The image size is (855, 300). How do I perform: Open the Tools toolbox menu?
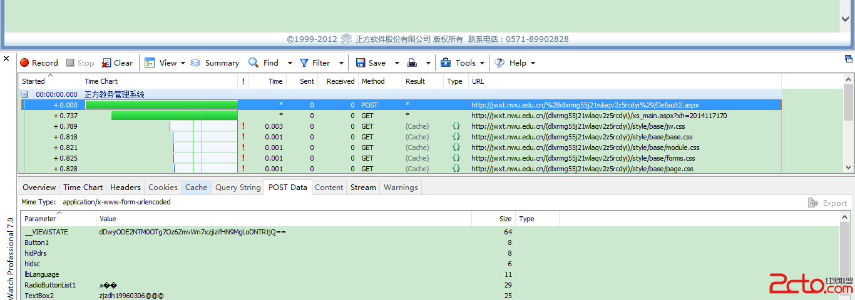coord(458,62)
